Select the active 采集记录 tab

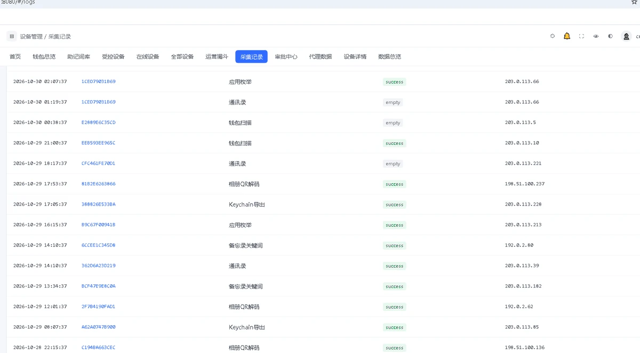coord(251,56)
